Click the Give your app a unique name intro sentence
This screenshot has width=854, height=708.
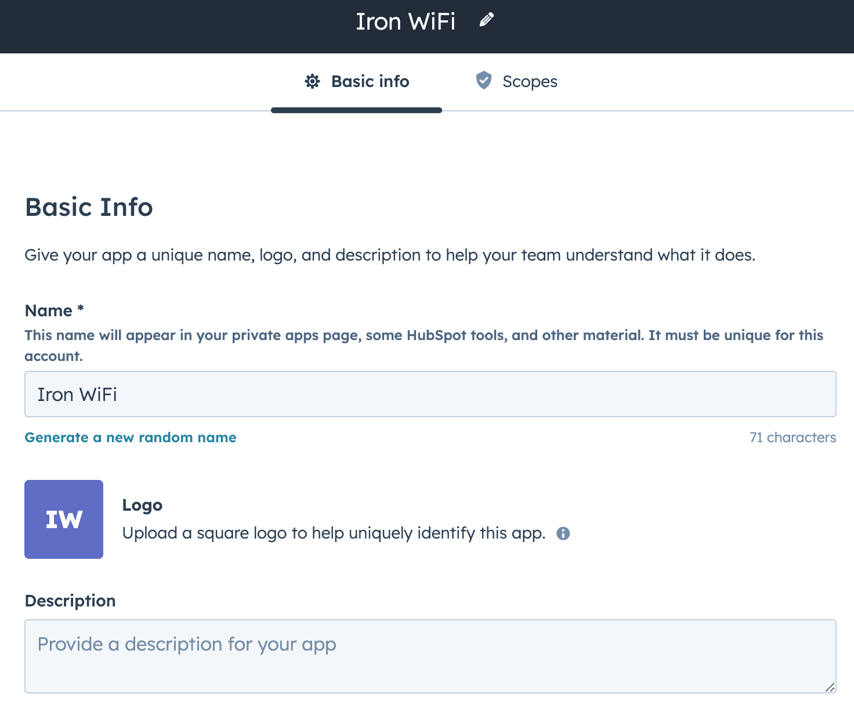pos(390,255)
